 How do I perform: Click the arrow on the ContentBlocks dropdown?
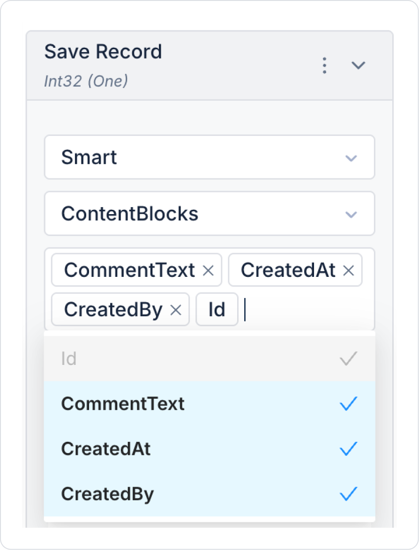(x=351, y=215)
